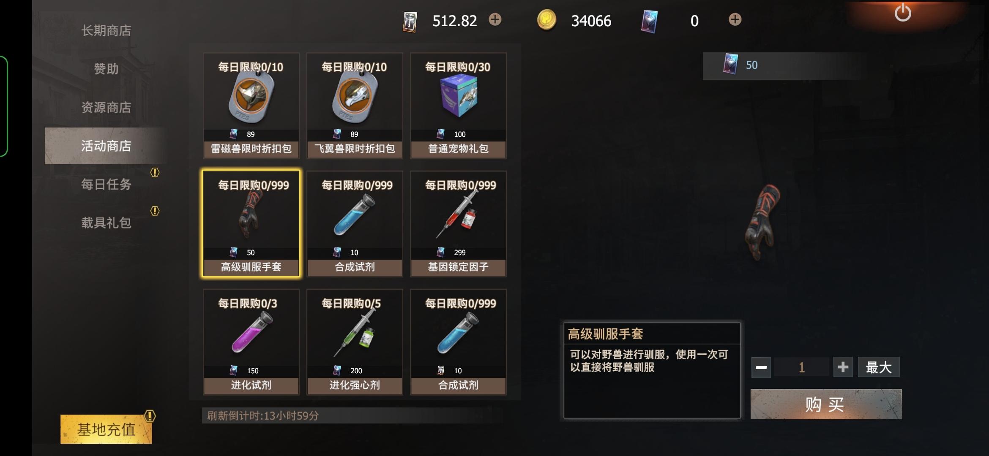Click the gold coin icon
989x456 pixels.
pos(546,20)
